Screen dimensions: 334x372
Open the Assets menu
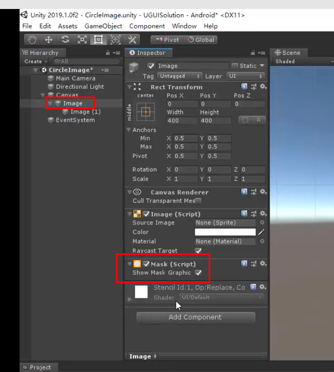coord(67,26)
